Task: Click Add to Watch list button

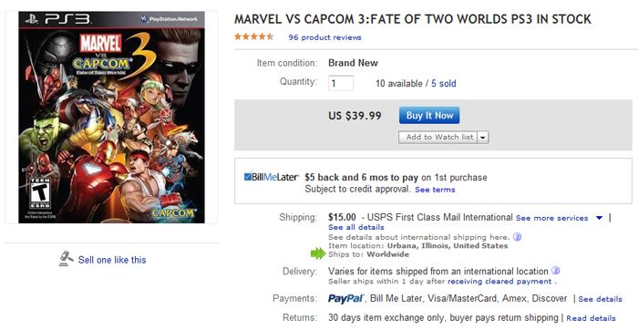Action: 438,137
